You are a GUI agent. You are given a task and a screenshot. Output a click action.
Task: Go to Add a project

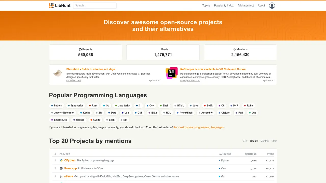246,6
